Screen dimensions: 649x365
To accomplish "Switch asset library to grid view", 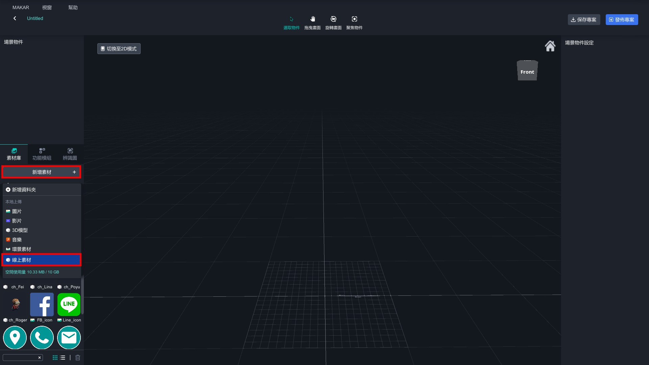I will (55, 357).
